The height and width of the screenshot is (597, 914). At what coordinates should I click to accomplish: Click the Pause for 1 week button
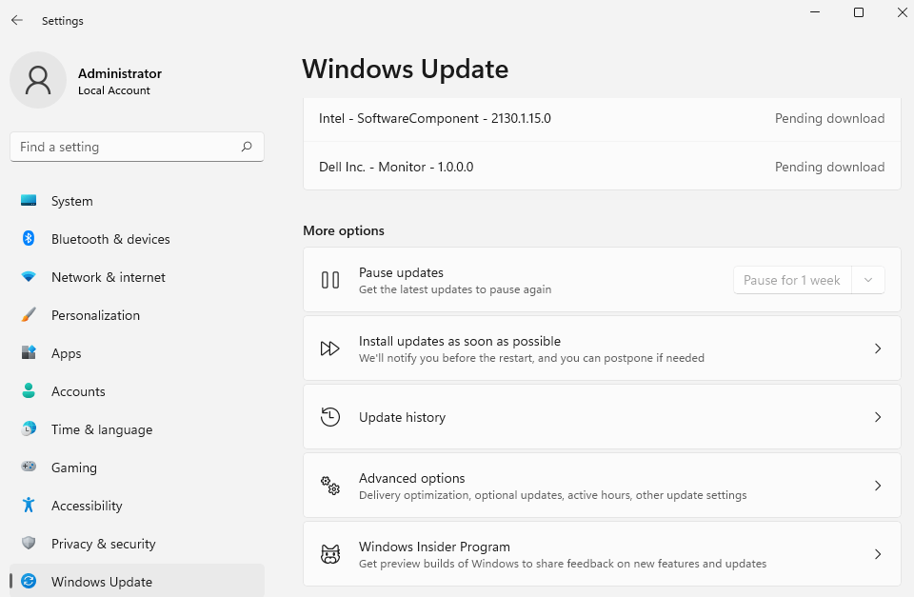(792, 280)
